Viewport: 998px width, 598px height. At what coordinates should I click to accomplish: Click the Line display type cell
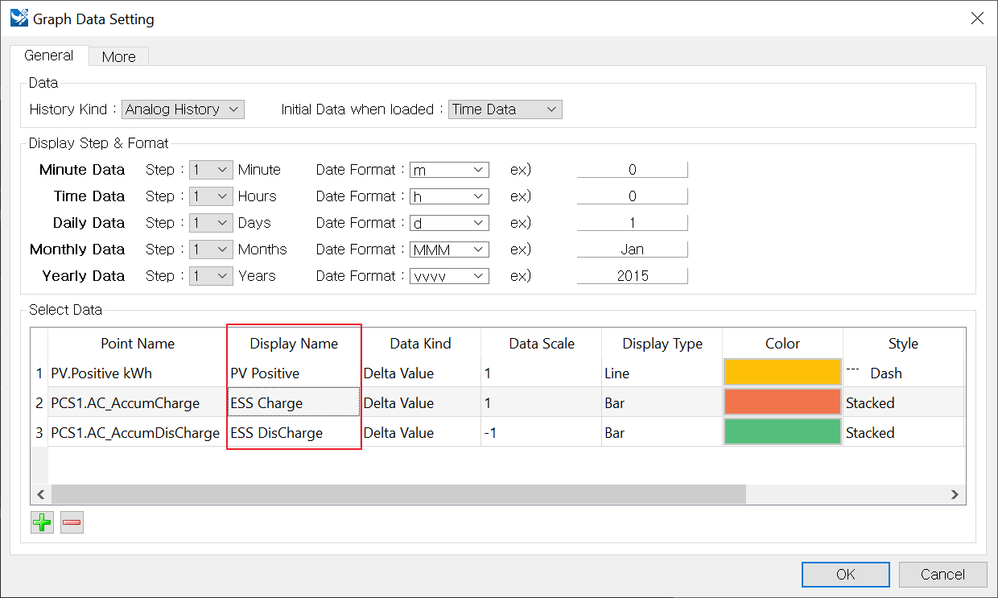pos(662,373)
